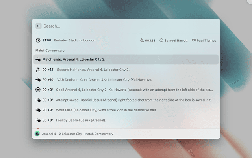Click the VAR camera icon beside Paul Tierney

coord(194,40)
